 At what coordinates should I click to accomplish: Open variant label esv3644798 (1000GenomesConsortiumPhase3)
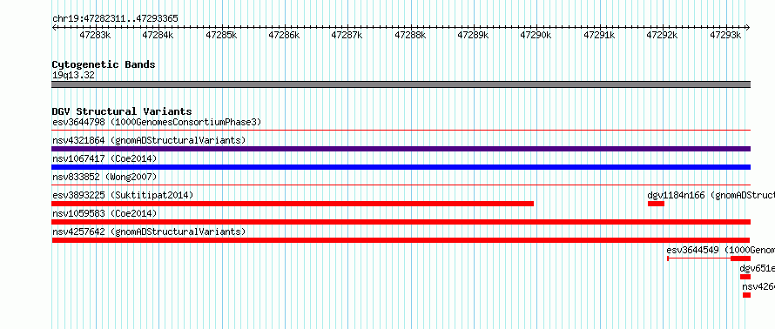[x=157, y=122]
